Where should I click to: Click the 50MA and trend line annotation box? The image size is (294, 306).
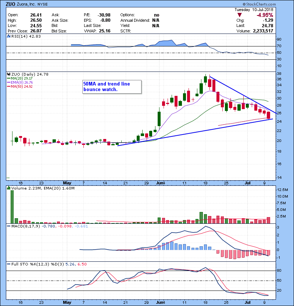click(x=112, y=87)
